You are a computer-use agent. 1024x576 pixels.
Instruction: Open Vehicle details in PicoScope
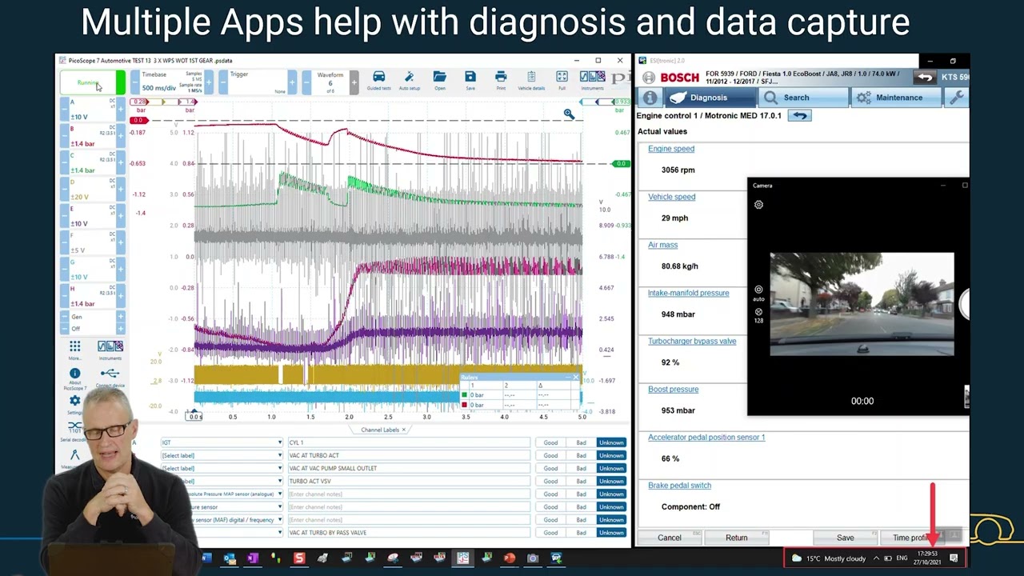[531, 80]
